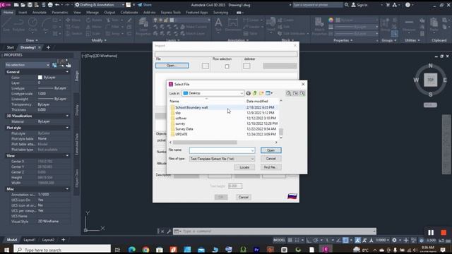Viewport: 452px width, 254px height.
Task: Click Customize wrench icon beside command line
Action: click(169, 231)
